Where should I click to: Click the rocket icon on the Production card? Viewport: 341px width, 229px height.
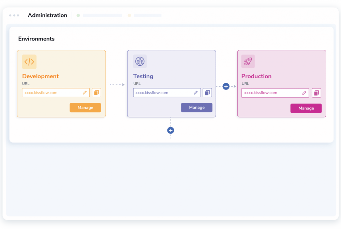coord(248,61)
